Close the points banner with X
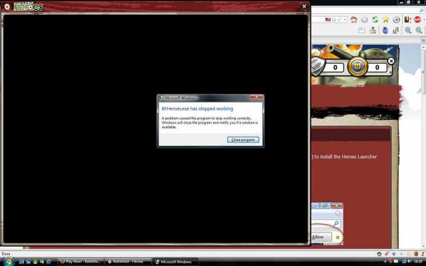 (x=391, y=61)
